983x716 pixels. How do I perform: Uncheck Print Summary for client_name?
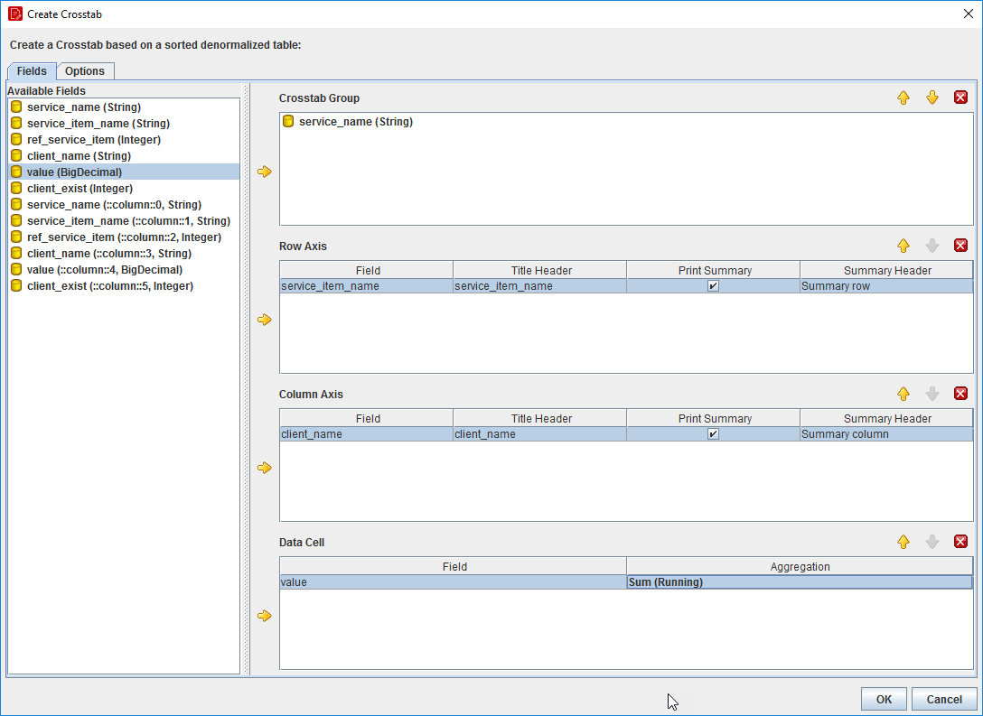tap(713, 433)
